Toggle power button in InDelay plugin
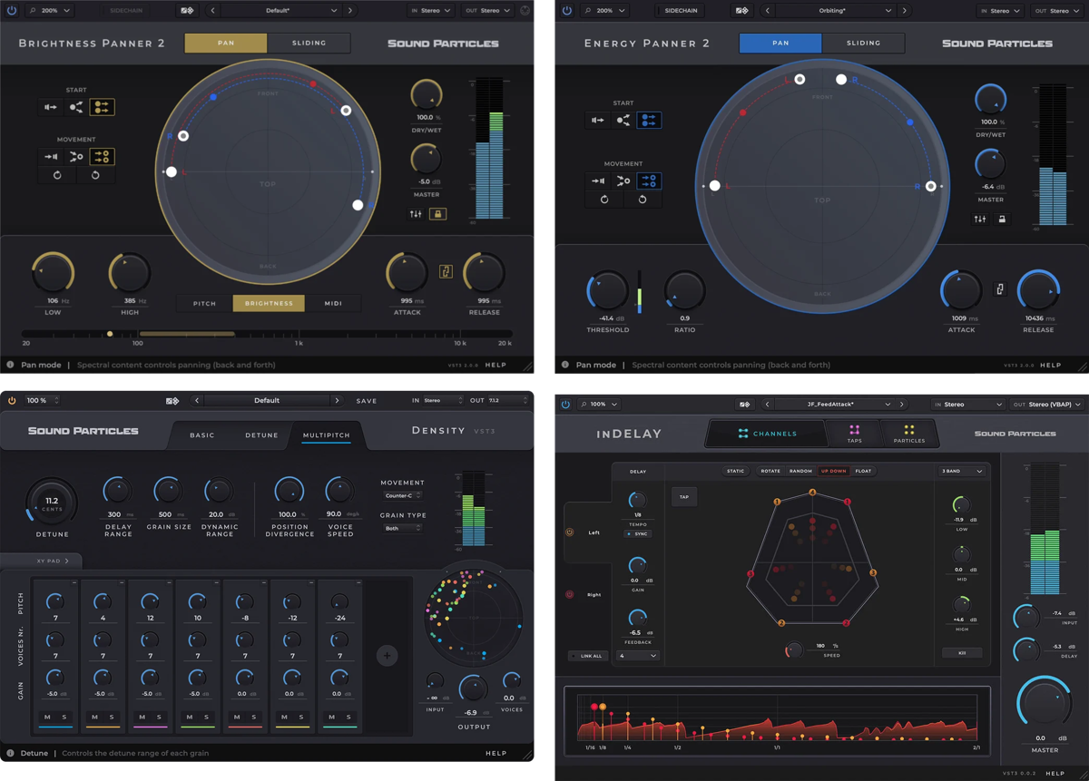Screen dimensions: 1089x781 pyautogui.click(x=566, y=404)
